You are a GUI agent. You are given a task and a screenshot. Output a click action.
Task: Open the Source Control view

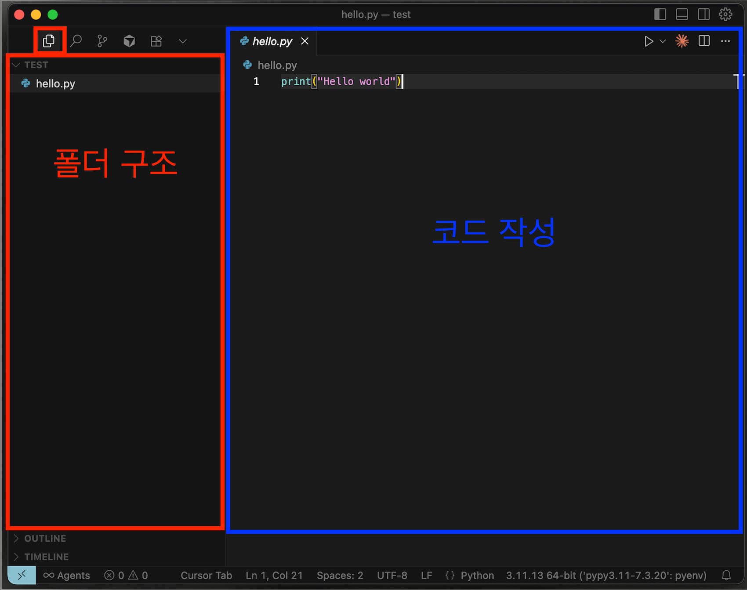(102, 41)
